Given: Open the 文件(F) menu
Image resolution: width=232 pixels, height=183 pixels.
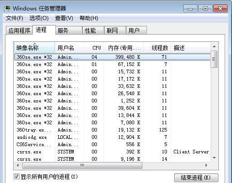Looking at the screenshot, I should [14, 18].
